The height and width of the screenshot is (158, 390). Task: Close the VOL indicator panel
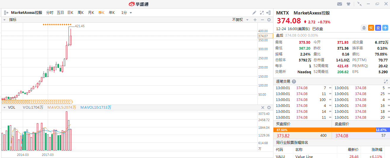tap(262, 107)
